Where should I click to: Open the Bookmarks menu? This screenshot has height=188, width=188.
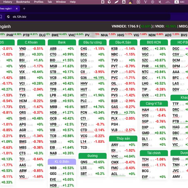click(x=23, y=2)
